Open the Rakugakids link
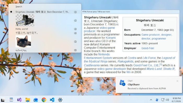The height and width of the screenshot is (103, 183). [125, 61]
